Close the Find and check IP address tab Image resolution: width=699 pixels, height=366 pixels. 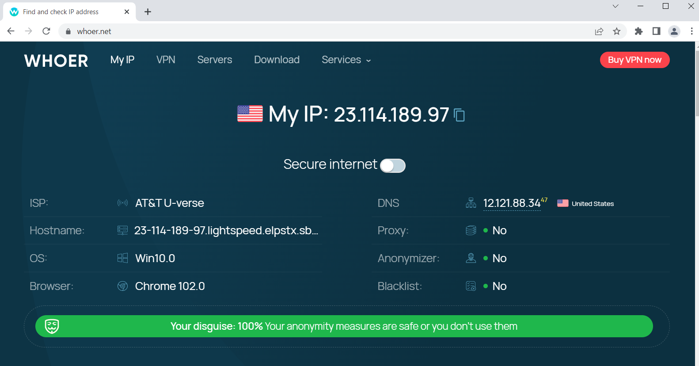(x=127, y=12)
